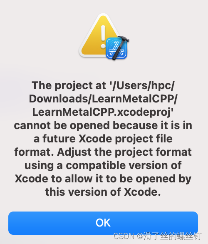Click the 'The project at /Users/hpc/' line
Screen dimensions: 208x244
tap(103, 86)
